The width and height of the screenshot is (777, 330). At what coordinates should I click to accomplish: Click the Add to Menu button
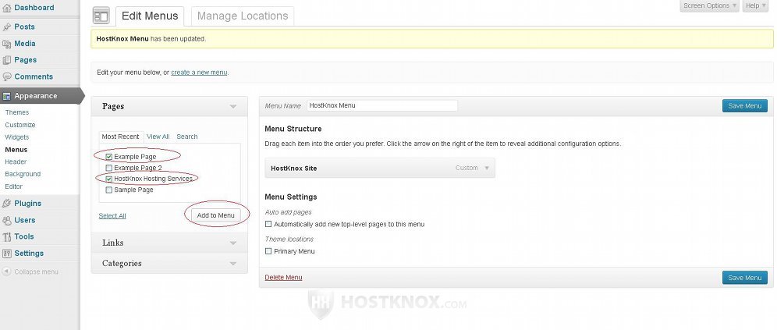215,215
